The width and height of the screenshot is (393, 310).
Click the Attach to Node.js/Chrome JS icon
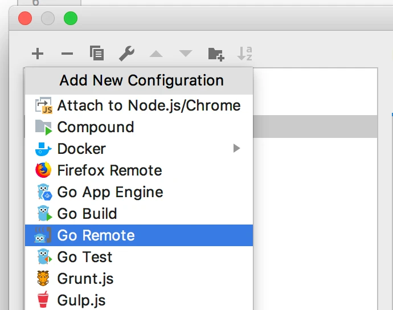44,105
